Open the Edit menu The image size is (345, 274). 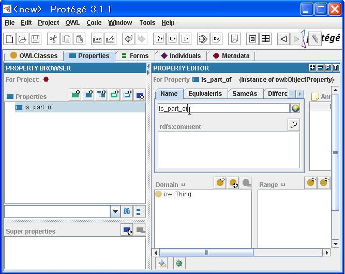[x=26, y=23]
